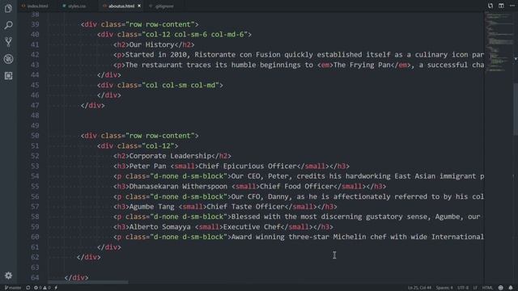This screenshot has width=518, height=291.
Task: Open the Search view in activity bar
Action: (9, 25)
